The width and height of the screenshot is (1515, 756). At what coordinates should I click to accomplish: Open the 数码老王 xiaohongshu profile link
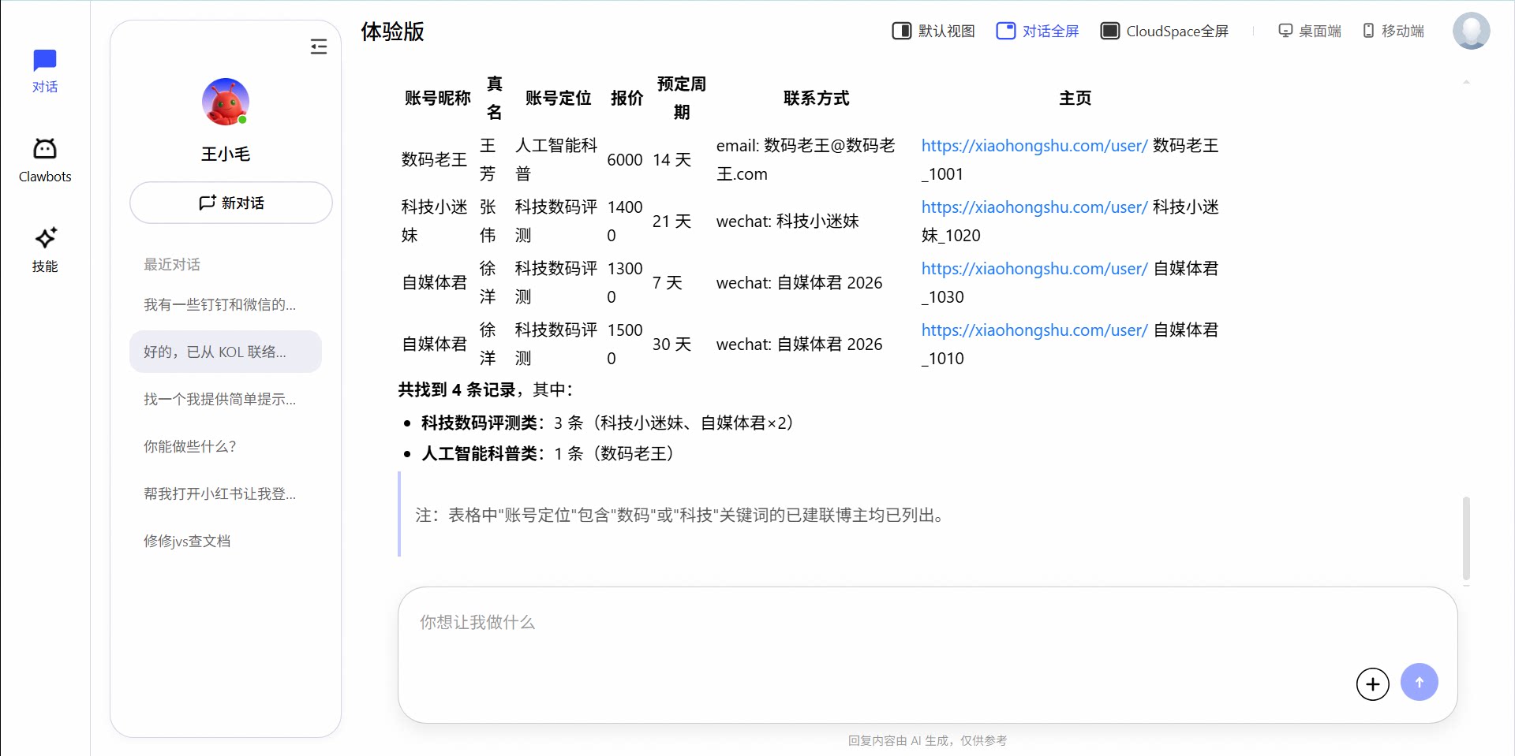1034,146
